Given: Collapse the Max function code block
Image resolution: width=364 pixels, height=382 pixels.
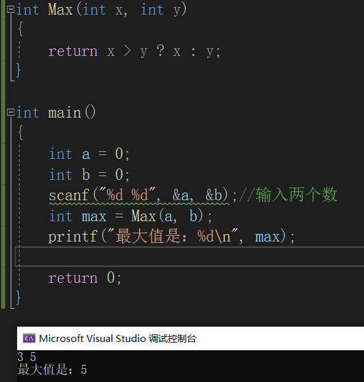Looking at the screenshot, I should [x=10, y=10].
